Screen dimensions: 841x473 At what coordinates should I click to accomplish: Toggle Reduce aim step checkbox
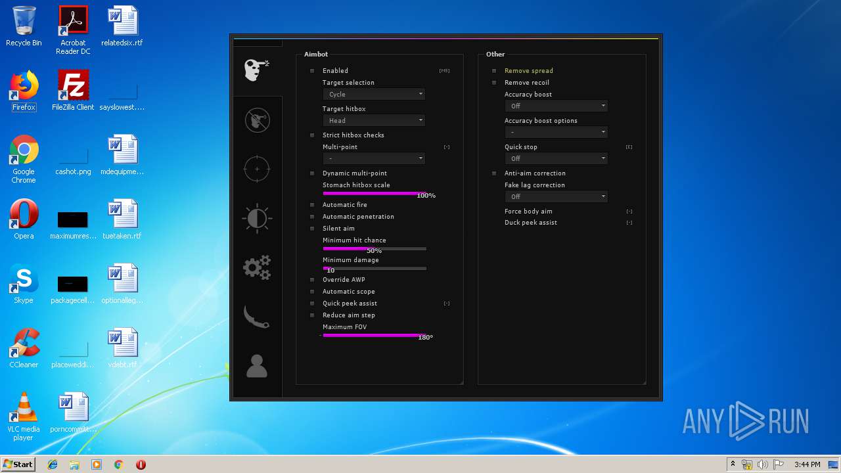(312, 315)
